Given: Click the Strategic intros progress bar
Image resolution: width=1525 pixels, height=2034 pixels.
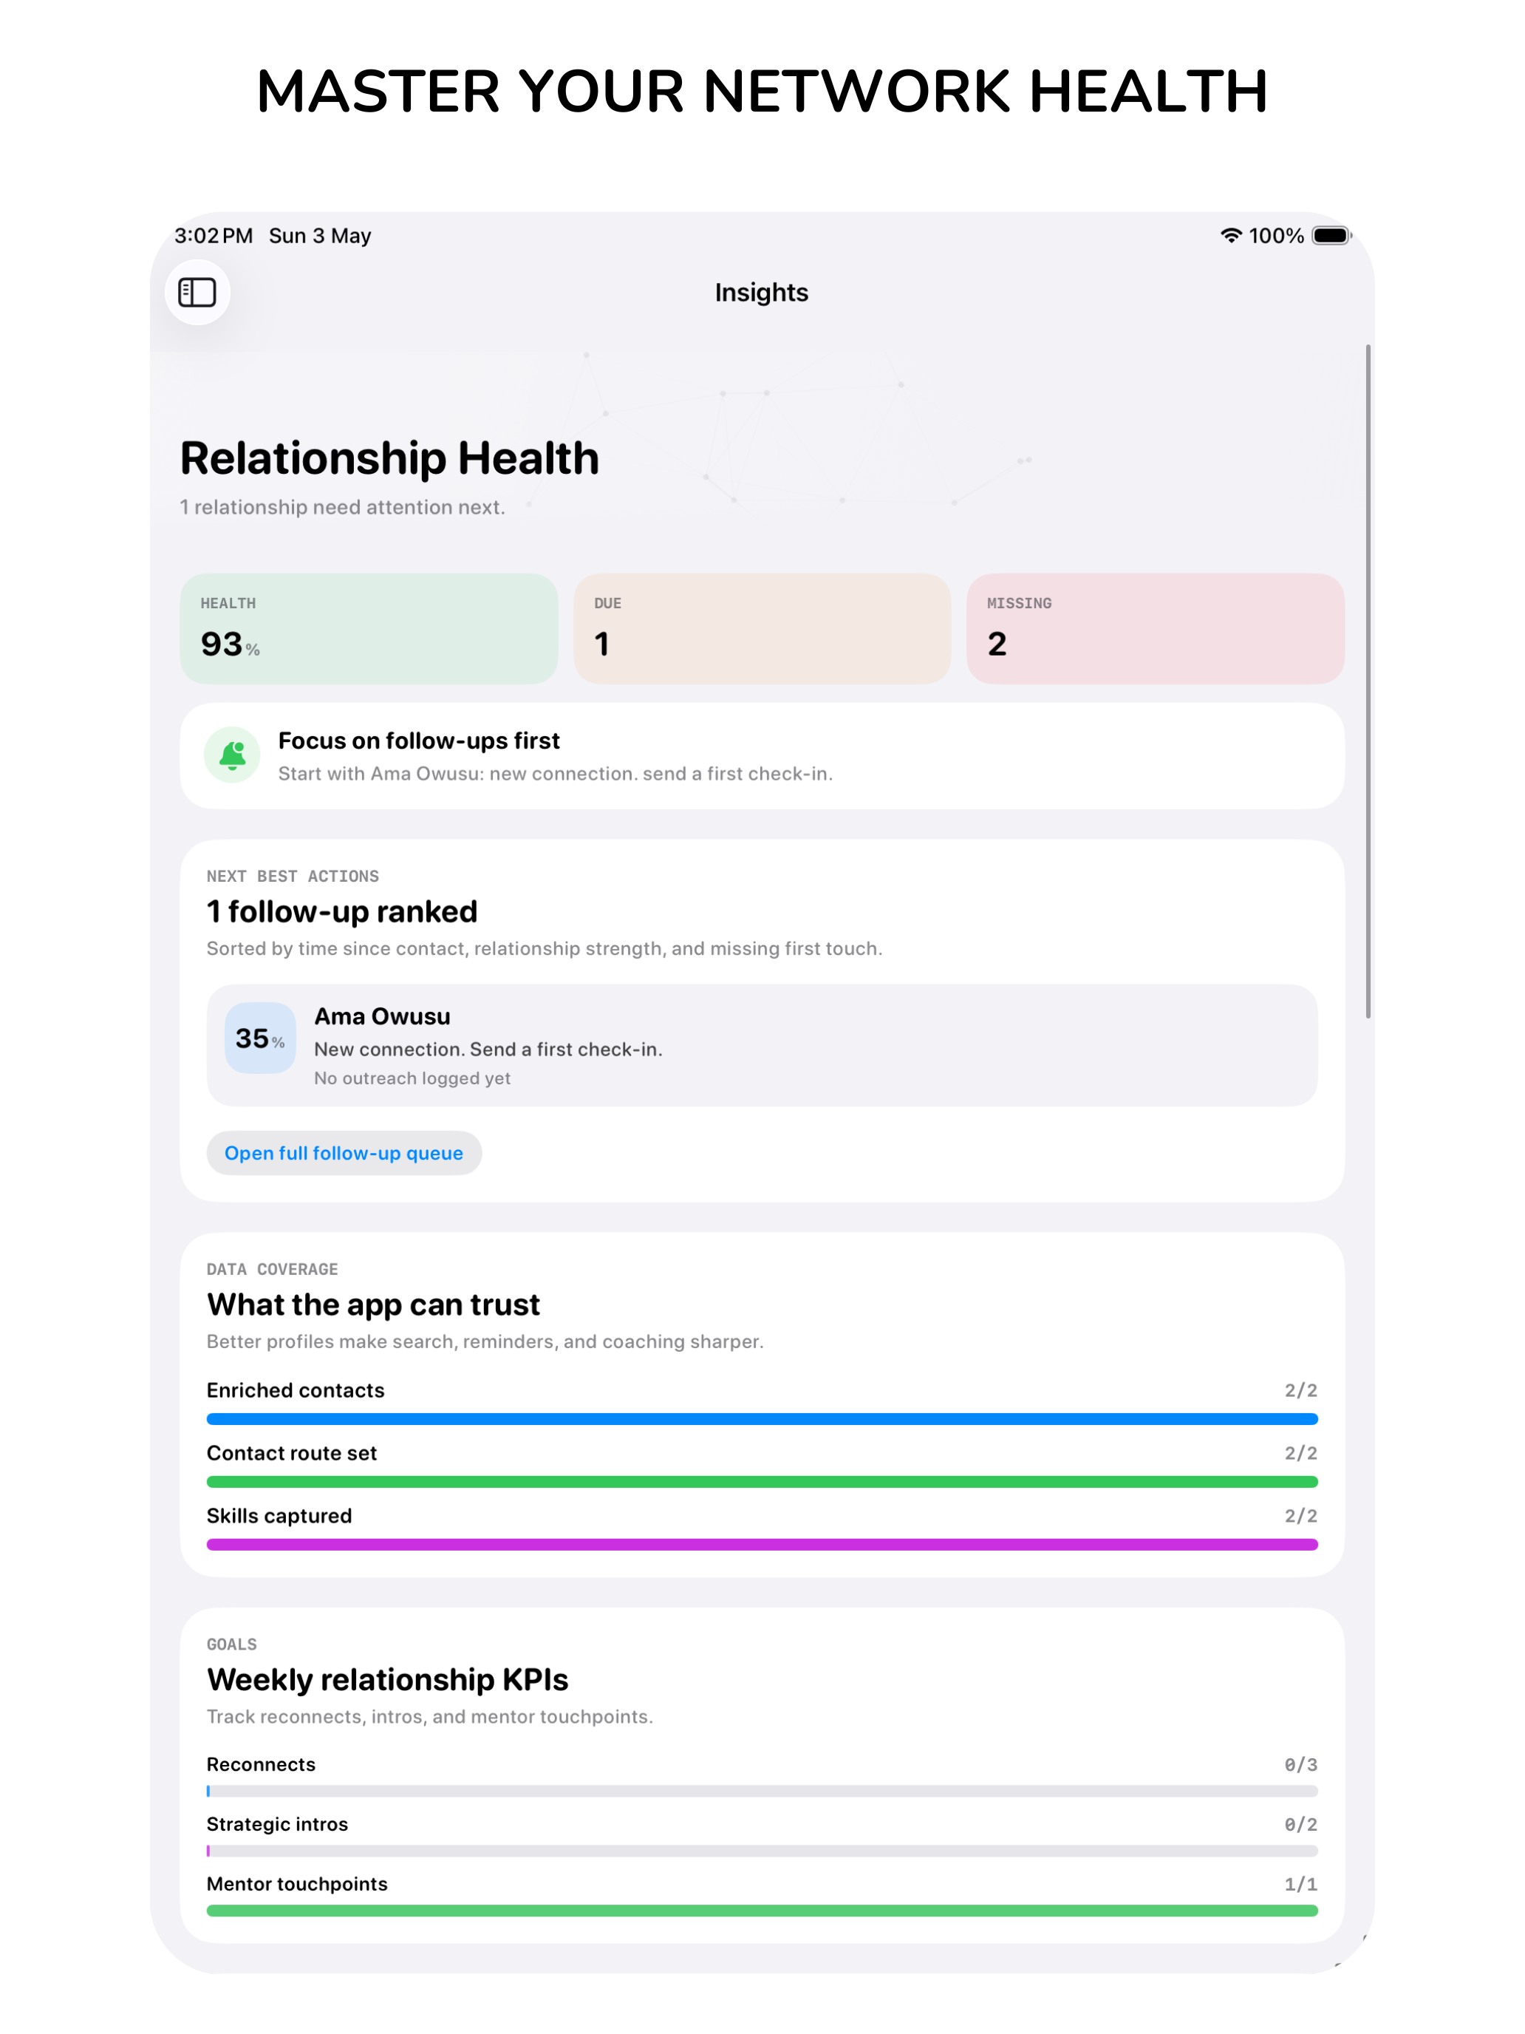Looking at the screenshot, I should tap(762, 1851).
